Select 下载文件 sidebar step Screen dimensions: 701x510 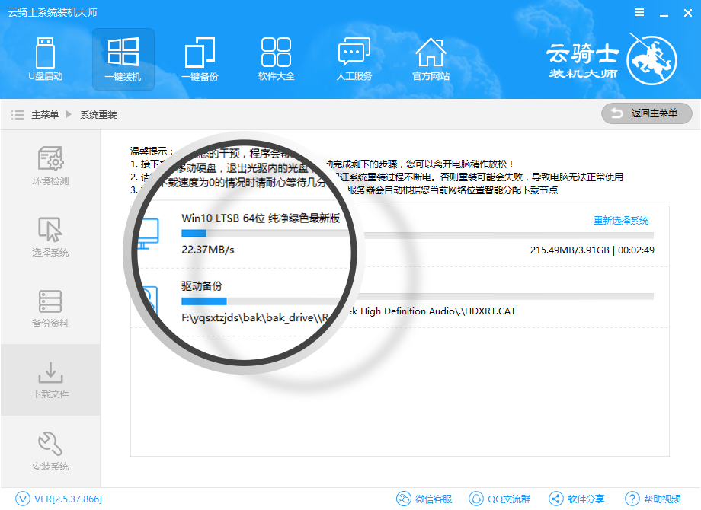[x=50, y=379]
